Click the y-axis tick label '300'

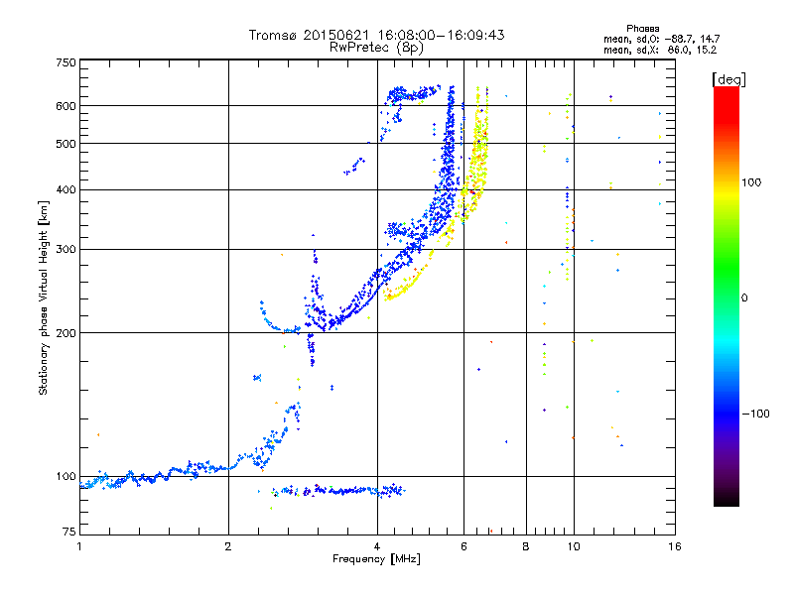click(x=66, y=250)
